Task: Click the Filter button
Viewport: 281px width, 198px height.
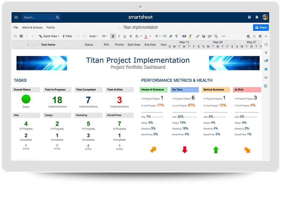Action: click(67, 36)
